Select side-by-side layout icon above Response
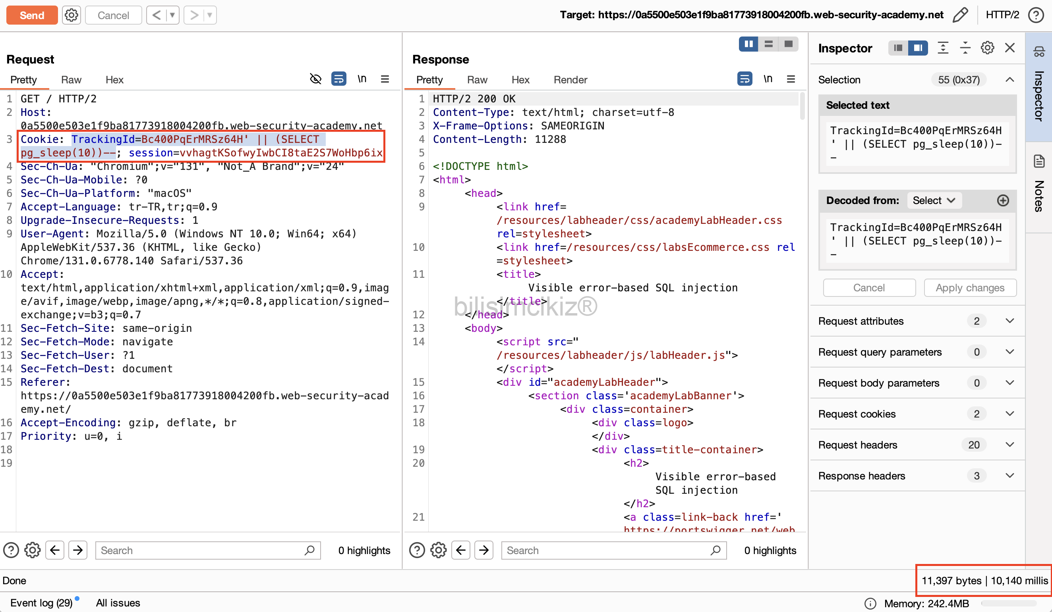 coord(748,44)
